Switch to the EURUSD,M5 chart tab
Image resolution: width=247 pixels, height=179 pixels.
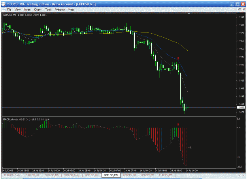51,175
